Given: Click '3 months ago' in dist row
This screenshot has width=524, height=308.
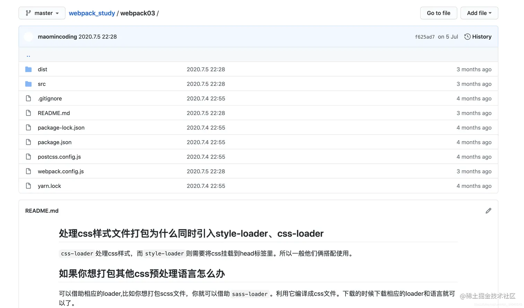Looking at the screenshot, I should point(474,69).
